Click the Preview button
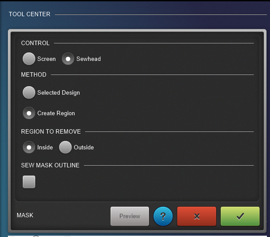This screenshot has width=270, height=237. (x=130, y=216)
